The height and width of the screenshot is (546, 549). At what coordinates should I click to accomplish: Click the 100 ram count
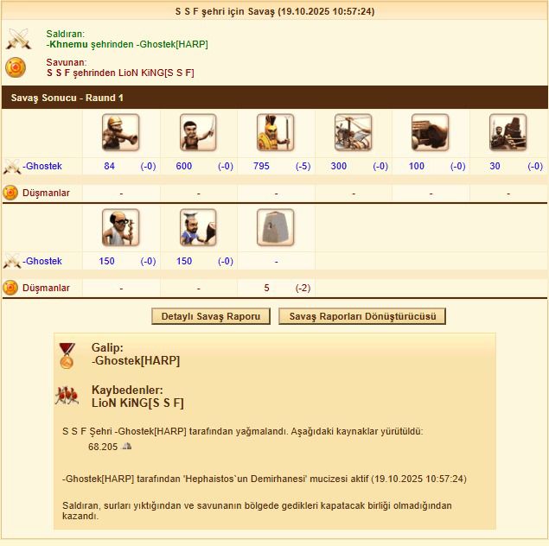point(417,166)
